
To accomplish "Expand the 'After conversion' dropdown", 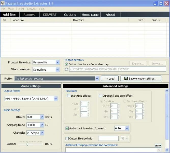I will pos(58,70).
